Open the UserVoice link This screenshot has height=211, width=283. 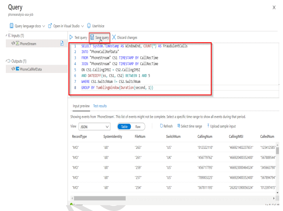click(98, 26)
